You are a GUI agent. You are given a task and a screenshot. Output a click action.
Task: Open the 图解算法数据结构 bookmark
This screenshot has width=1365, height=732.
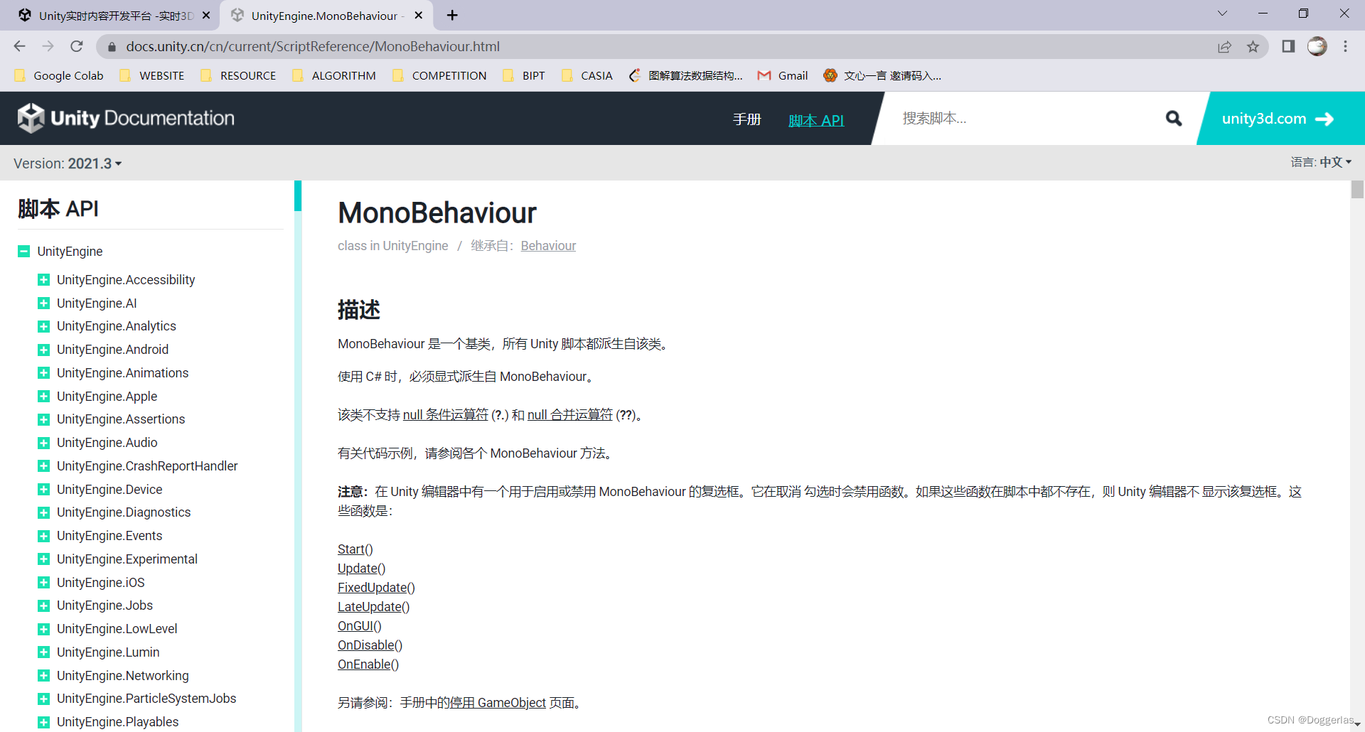686,75
